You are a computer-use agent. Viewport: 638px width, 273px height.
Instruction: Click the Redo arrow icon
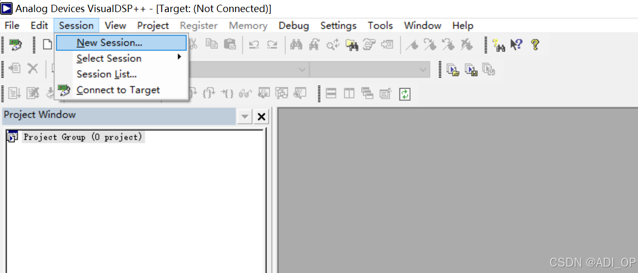click(272, 45)
